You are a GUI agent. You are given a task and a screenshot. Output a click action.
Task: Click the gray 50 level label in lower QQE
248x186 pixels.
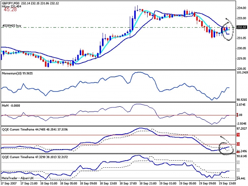point(238,170)
